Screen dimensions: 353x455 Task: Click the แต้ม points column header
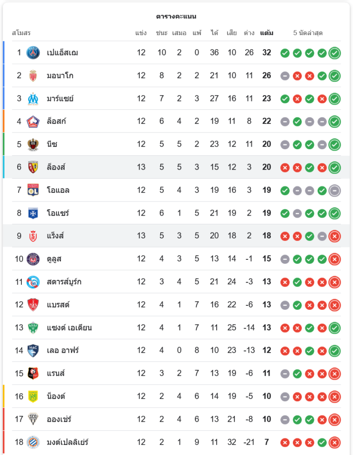click(x=267, y=33)
